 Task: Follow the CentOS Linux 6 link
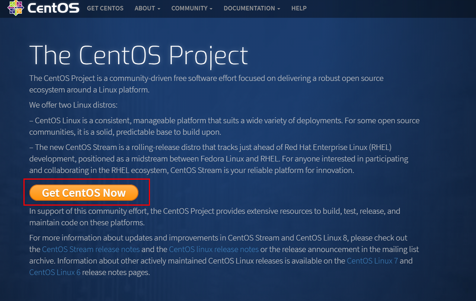55,272
